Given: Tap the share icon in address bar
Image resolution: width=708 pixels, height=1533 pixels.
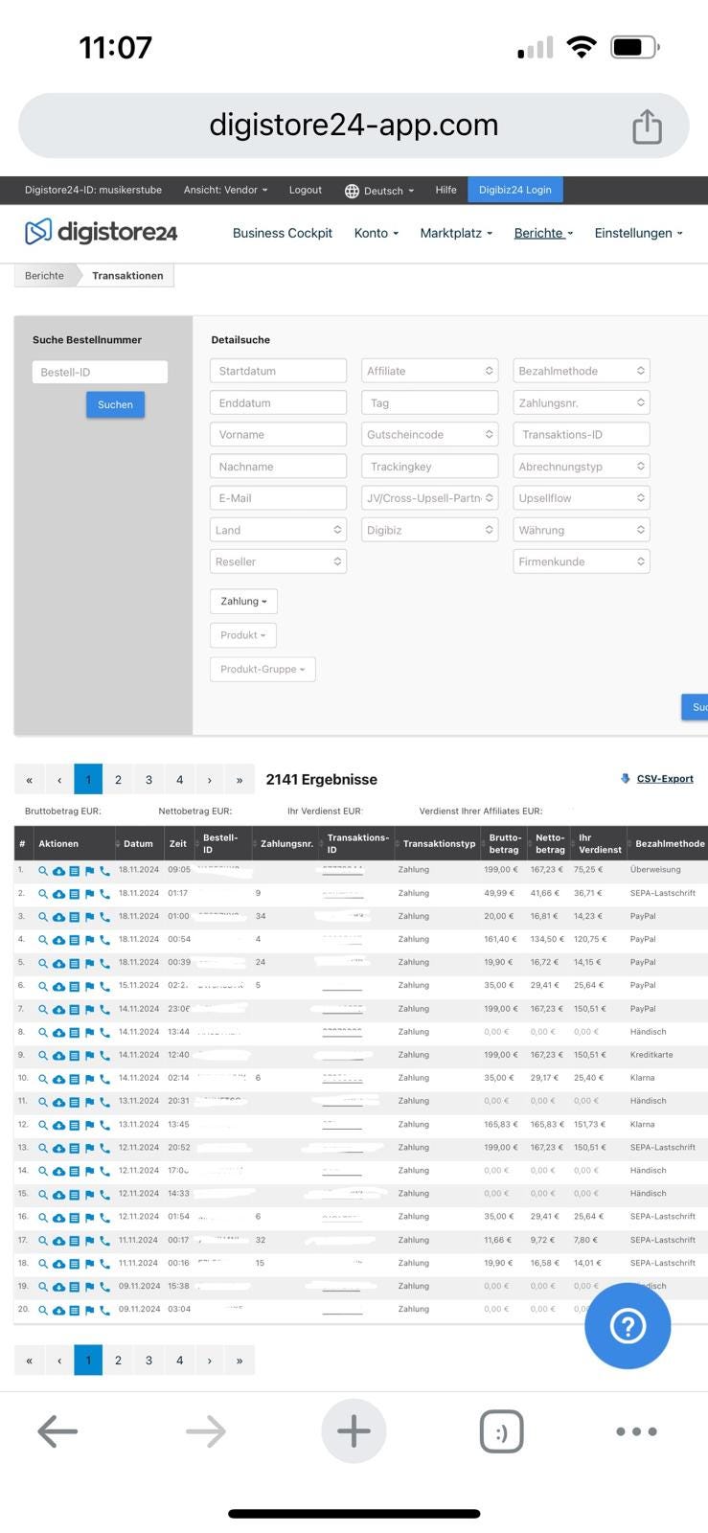Looking at the screenshot, I should pyautogui.click(x=647, y=126).
